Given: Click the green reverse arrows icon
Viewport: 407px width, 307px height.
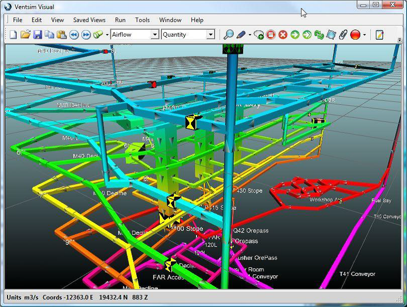Looking at the screenshot, I should tap(319, 35).
